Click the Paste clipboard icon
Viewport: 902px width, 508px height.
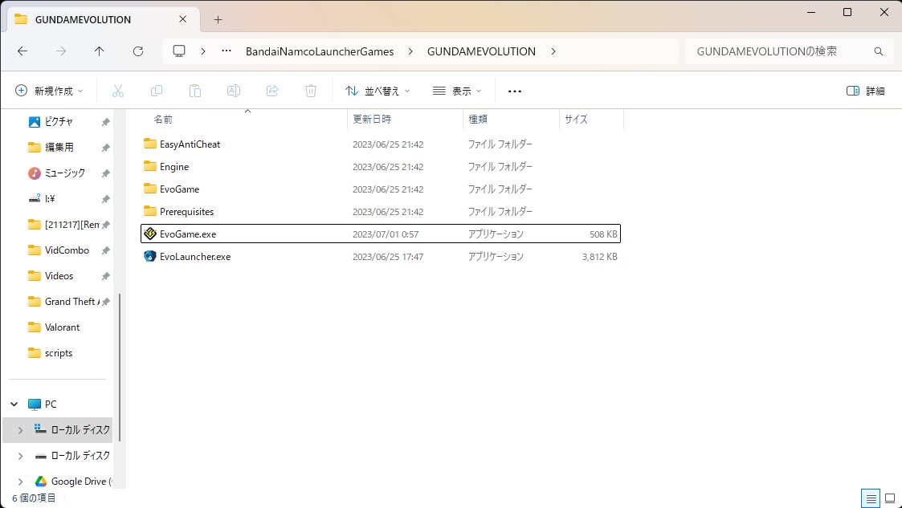click(x=195, y=91)
